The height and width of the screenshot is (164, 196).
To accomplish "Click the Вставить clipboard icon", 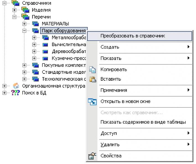I will [x=92, y=79].
